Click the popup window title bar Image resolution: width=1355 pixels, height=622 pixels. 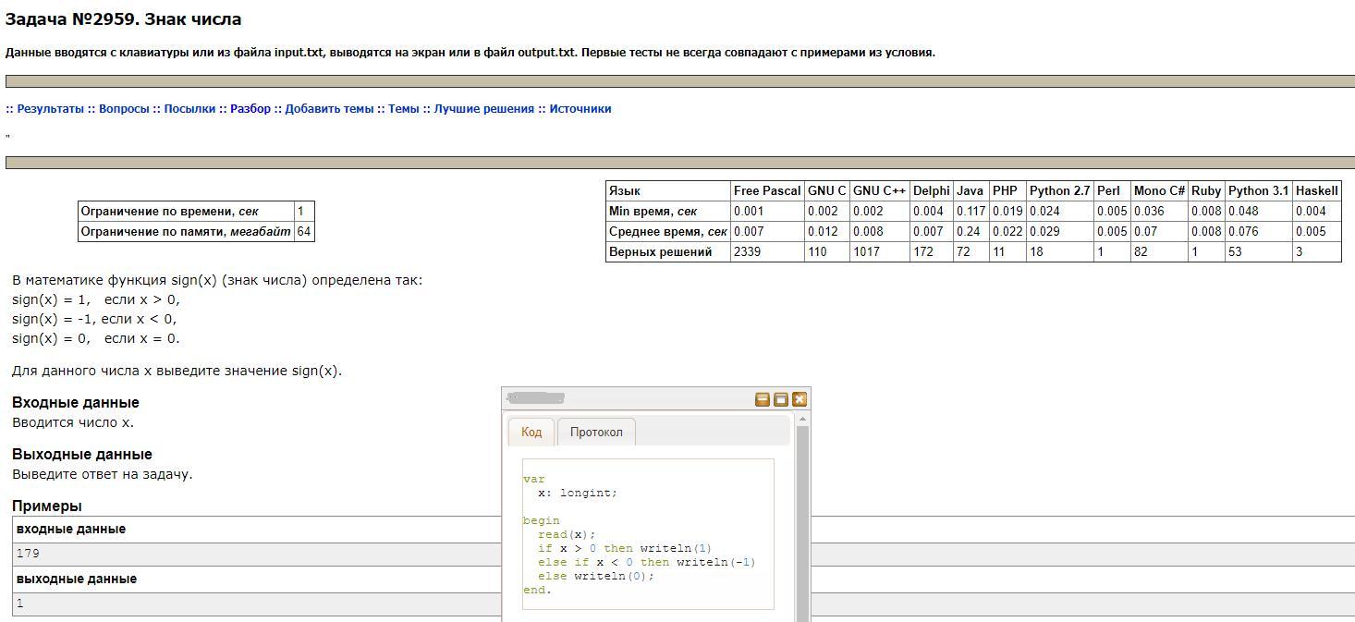tap(647, 399)
